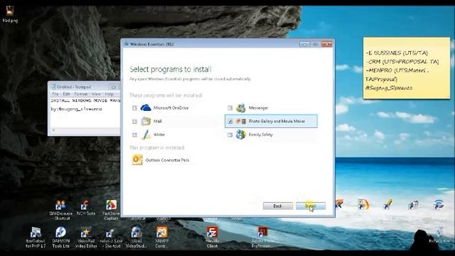Check the Family Safety checkbox

click(x=230, y=134)
